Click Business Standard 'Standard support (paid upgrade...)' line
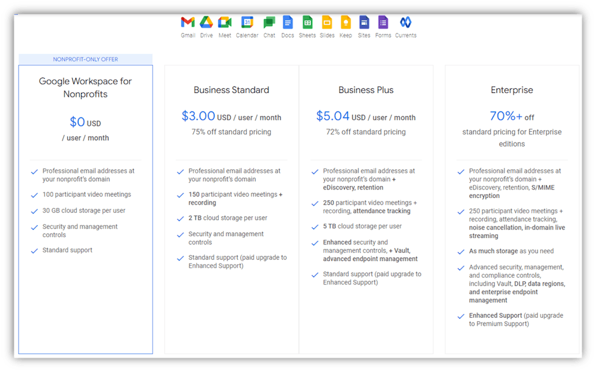The image size is (596, 372). click(238, 262)
